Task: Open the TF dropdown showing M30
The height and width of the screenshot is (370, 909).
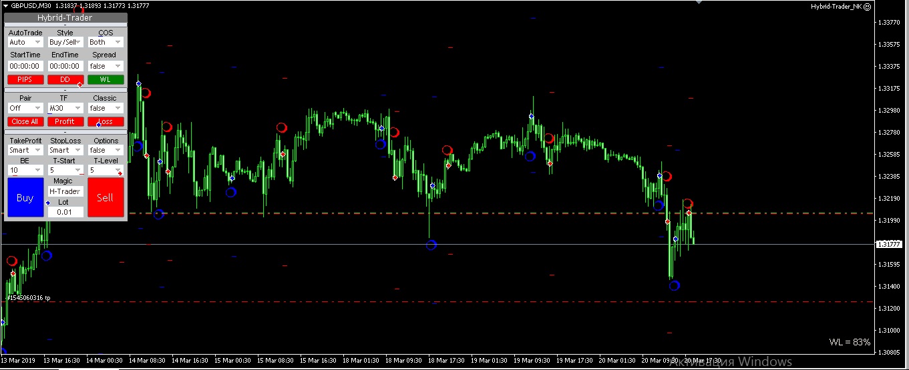Action: 65,108
